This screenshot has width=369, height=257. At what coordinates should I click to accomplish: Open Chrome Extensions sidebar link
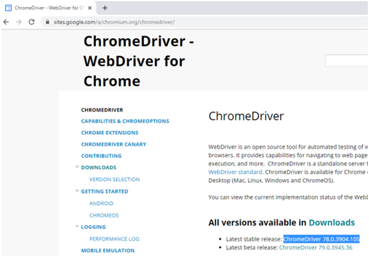[110, 132]
